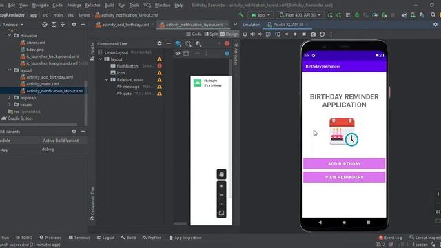The height and width of the screenshot is (248, 441).
Task: Open Pixel 4 XL API 30 device dropdown
Action: (x=300, y=15)
